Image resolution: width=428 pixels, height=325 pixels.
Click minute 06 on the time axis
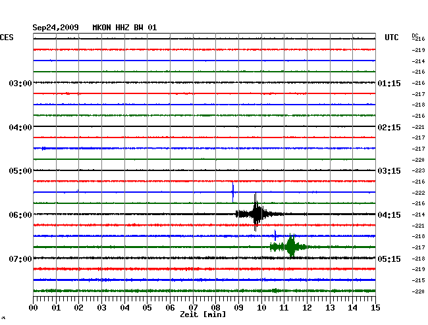coord(170,307)
